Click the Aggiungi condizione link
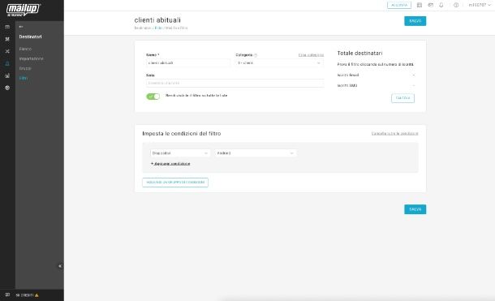The height and width of the screenshot is (301, 495). [170, 164]
